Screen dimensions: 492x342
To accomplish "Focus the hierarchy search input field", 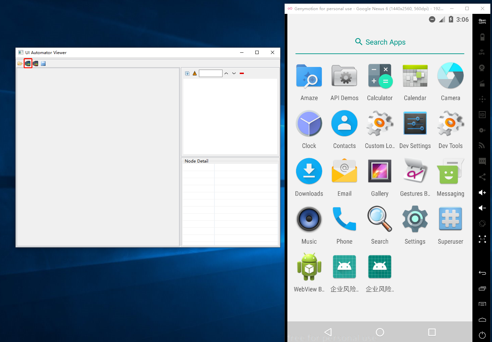I will (x=211, y=73).
